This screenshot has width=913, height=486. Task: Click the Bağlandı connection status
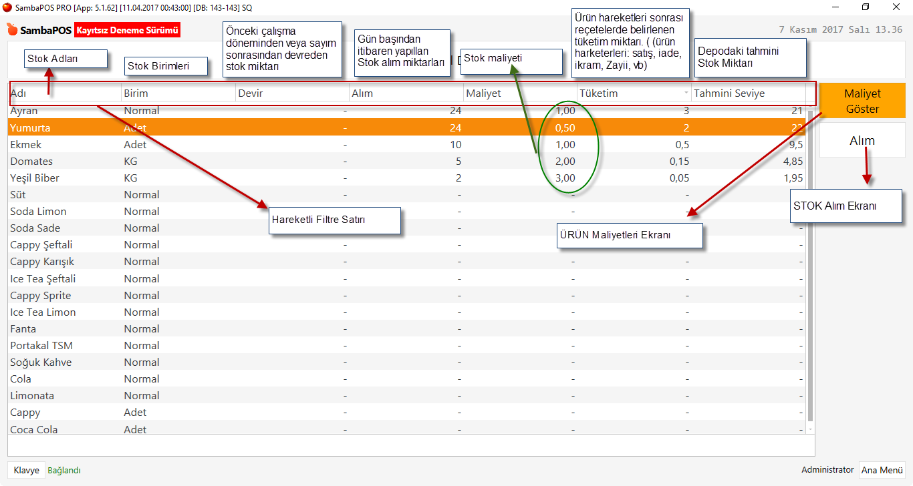[x=64, y=470]
